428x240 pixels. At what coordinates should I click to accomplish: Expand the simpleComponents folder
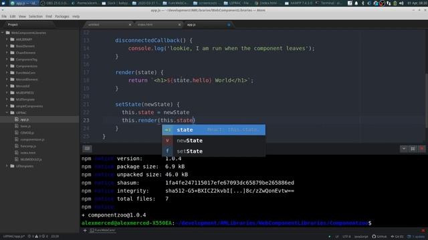pos(7,106)
